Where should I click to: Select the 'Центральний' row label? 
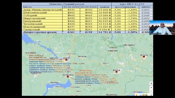coord(42,21)
